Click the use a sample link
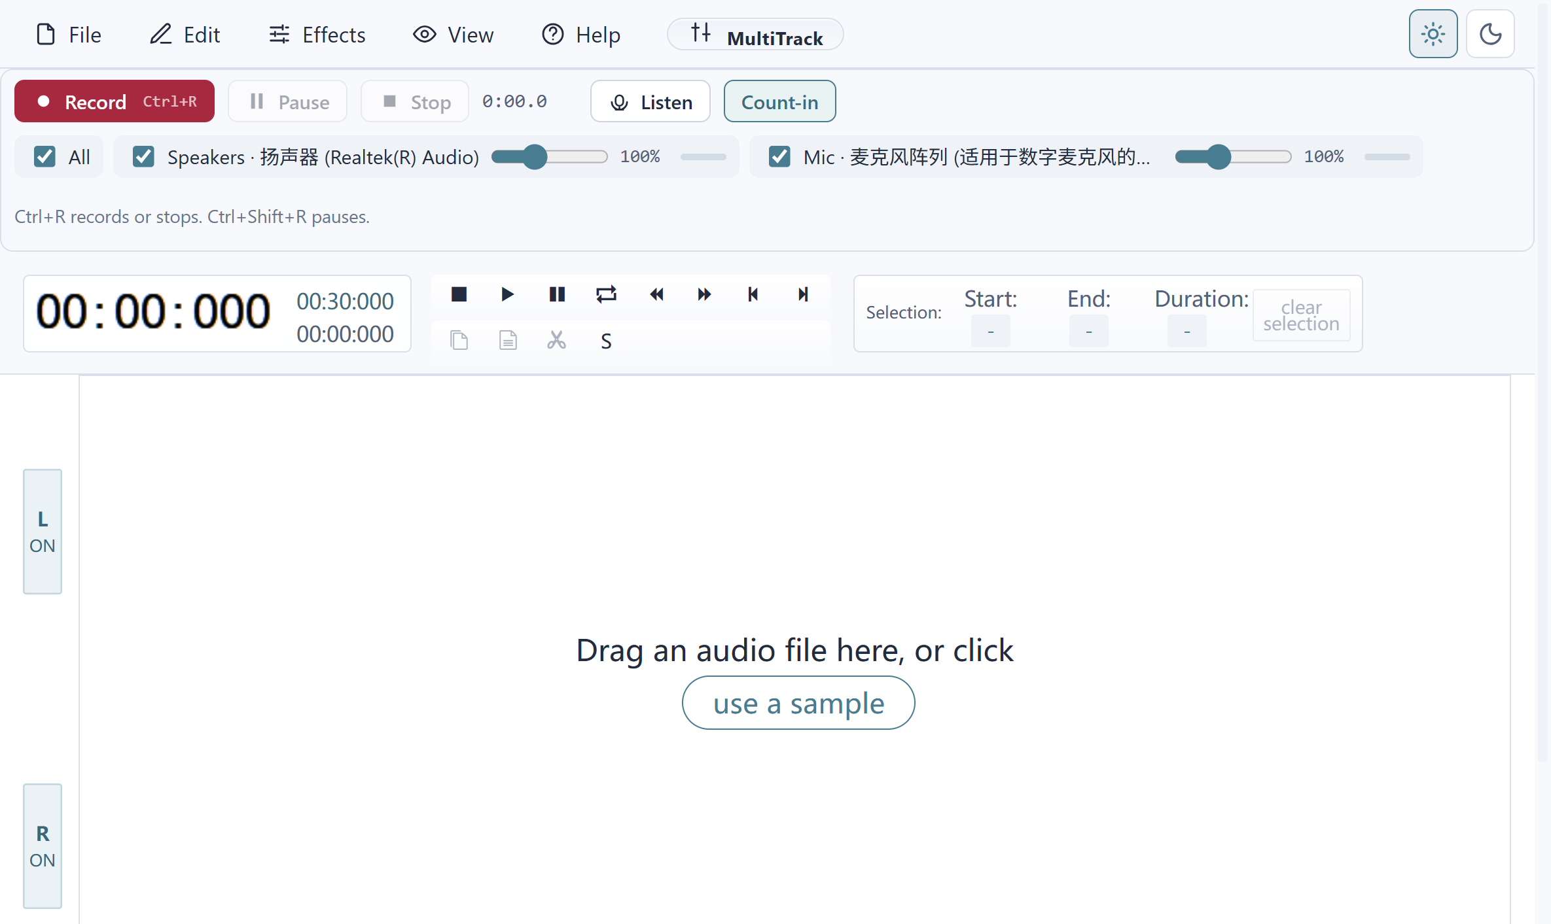This screenshot has height=924, width=1551. click(798, 703)
